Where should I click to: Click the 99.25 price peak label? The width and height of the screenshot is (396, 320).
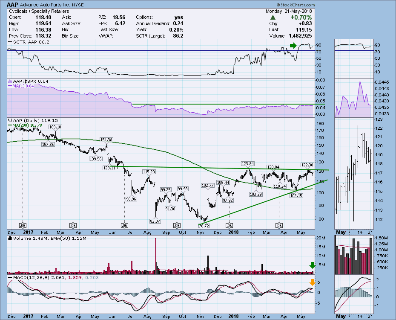(166, 189)
